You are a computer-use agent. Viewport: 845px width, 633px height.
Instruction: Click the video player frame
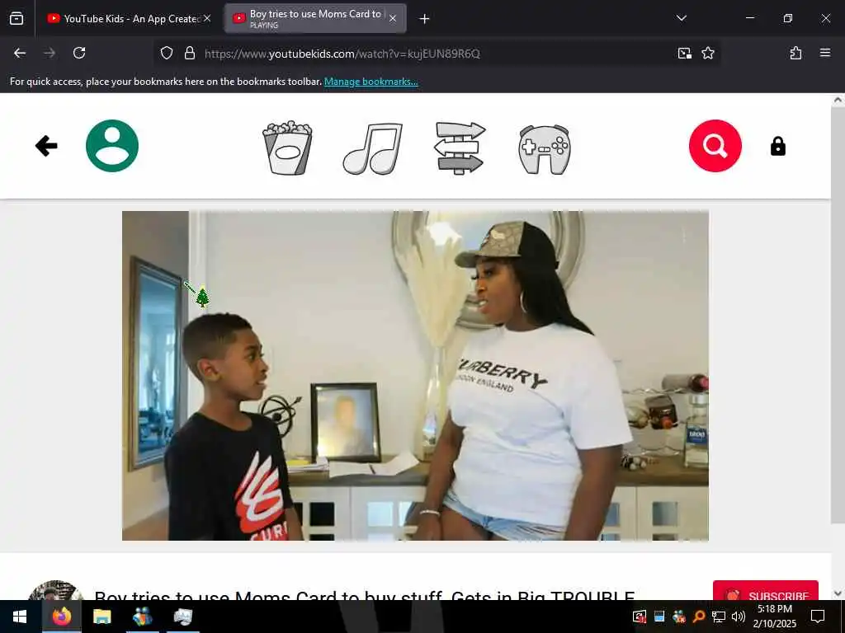(415, 376)
